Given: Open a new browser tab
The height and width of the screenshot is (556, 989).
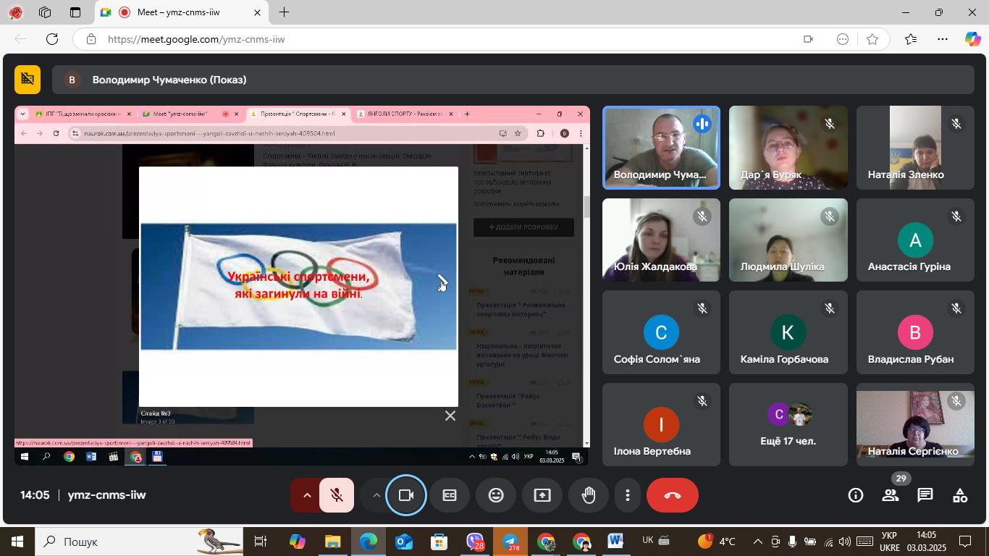Looking at the screenshot, I should pyautogui.click(x=285, y=12).
